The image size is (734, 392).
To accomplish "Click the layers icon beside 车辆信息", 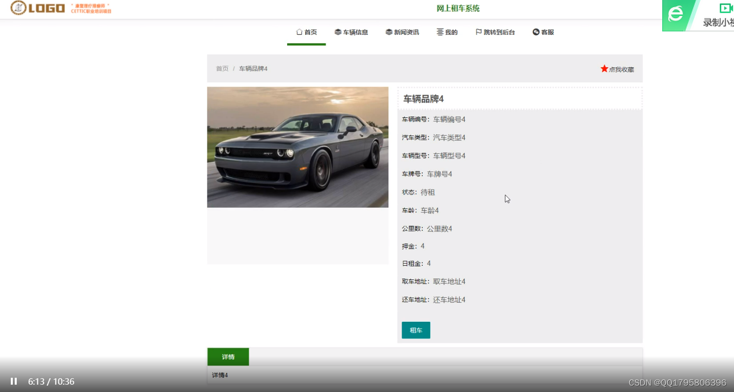I will click(338, 32).
